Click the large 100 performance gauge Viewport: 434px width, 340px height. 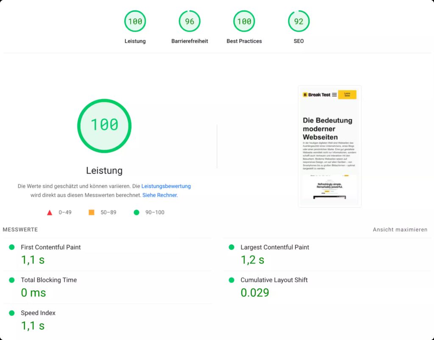[x=104, y=126]
